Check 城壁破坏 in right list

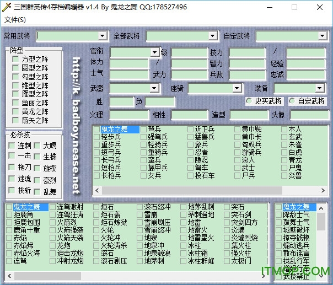pyautogui.click(x=278, y=230)
